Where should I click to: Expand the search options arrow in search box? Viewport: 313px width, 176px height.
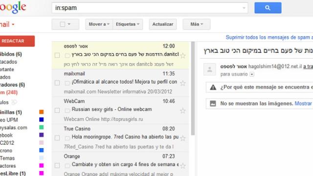pyautogui.click(x=244, y=8)
